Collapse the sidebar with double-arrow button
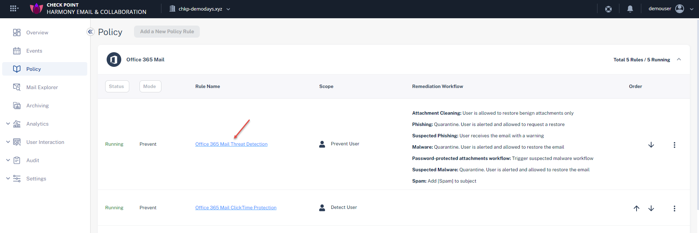 click(x=90, y=32)
